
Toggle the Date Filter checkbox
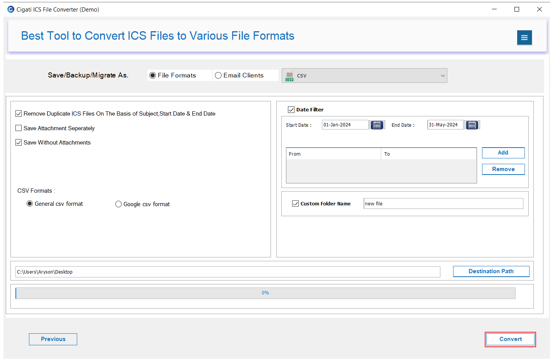point(291,110)
